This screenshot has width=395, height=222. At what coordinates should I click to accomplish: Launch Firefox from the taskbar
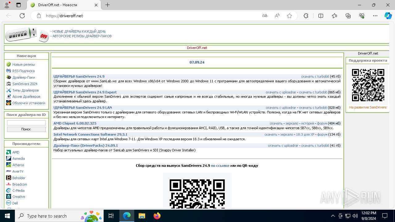coord(157,216)
